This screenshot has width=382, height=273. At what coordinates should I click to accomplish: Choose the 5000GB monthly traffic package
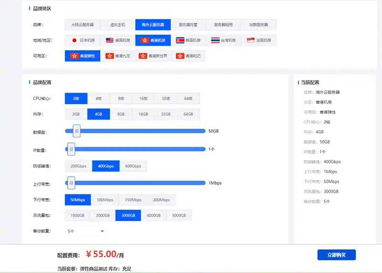click(179, 216)
